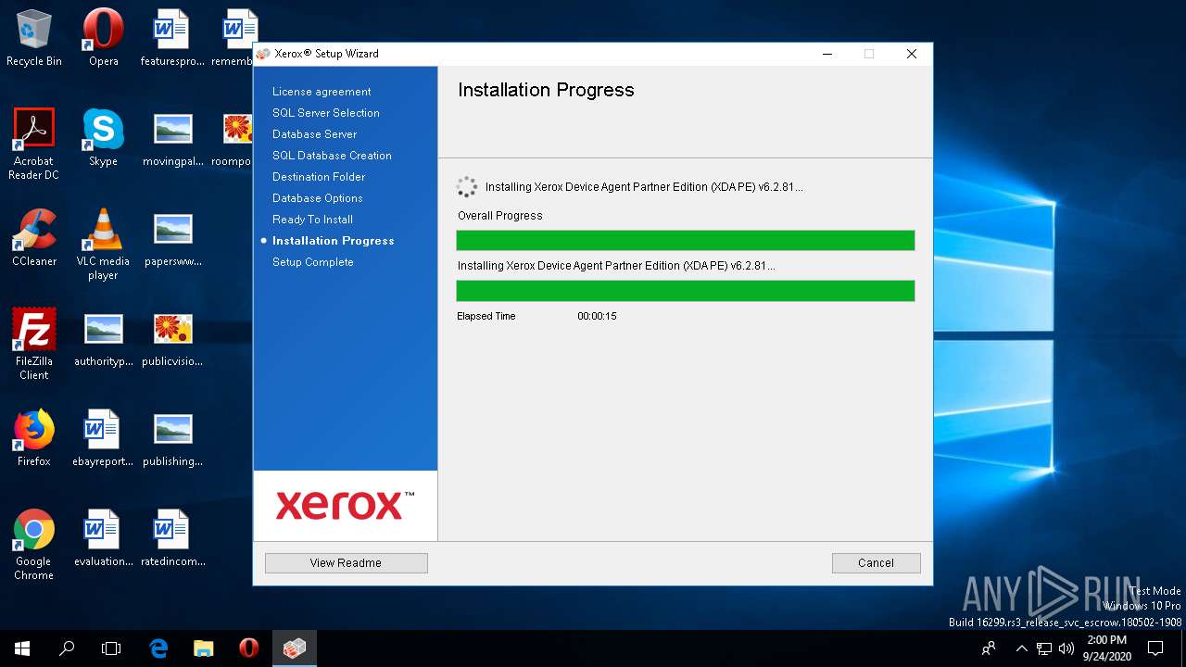Viewport: 1186px width, 667px height.
Task: Launch Opera from the desktop shortcut
Action: click(103, 38)
